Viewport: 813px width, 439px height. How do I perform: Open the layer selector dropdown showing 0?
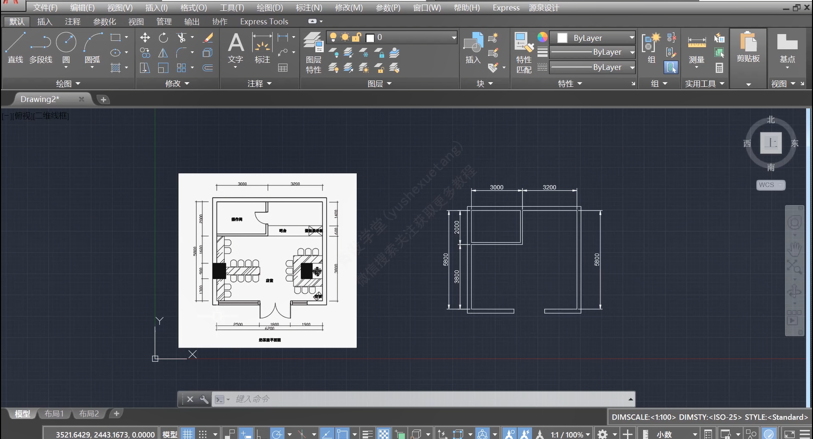click(x=392, y=38)
